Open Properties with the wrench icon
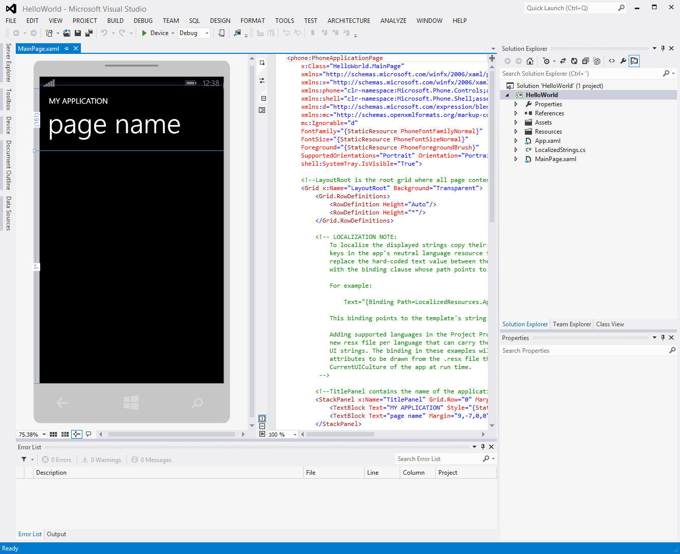Screen dimensions: 680x554 (623, 61)
